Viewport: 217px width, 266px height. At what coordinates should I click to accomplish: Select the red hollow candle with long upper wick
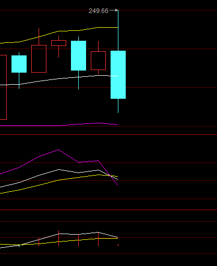(39, 59)
